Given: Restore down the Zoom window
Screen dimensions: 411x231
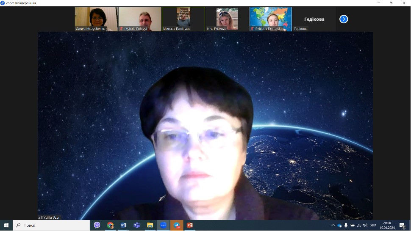Looking at the screenshot, I should click(x=391, y=3).
